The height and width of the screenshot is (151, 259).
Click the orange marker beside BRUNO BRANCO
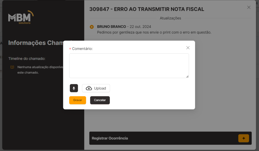coord(92,27)
